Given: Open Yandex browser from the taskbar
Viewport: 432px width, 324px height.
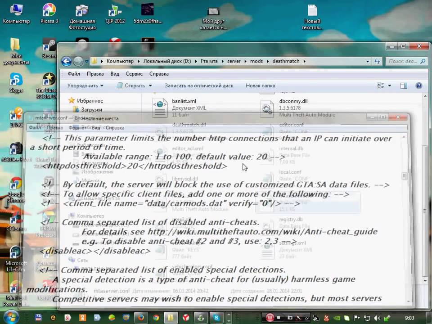Looking at the screenshot, I should coord(186,318).
